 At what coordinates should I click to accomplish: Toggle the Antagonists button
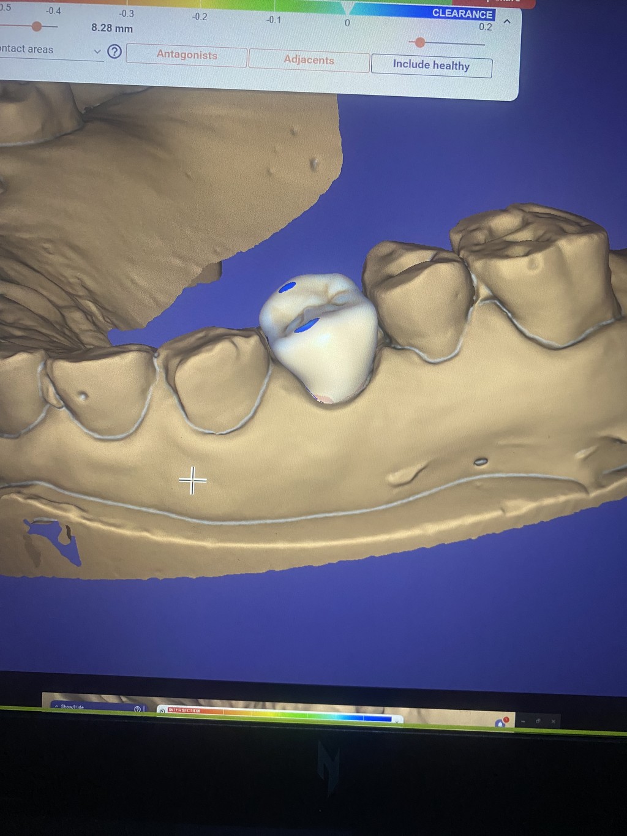tap(187, 55)
